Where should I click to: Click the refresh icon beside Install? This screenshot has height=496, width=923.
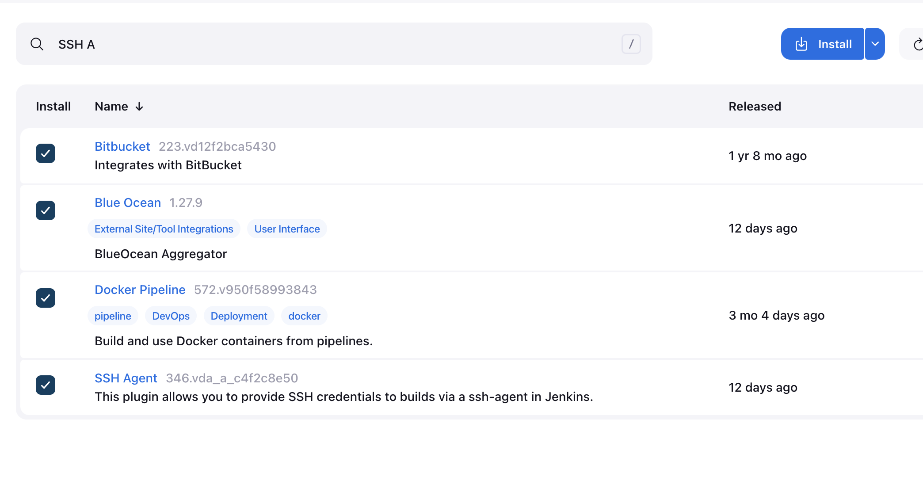click(917, 44)
